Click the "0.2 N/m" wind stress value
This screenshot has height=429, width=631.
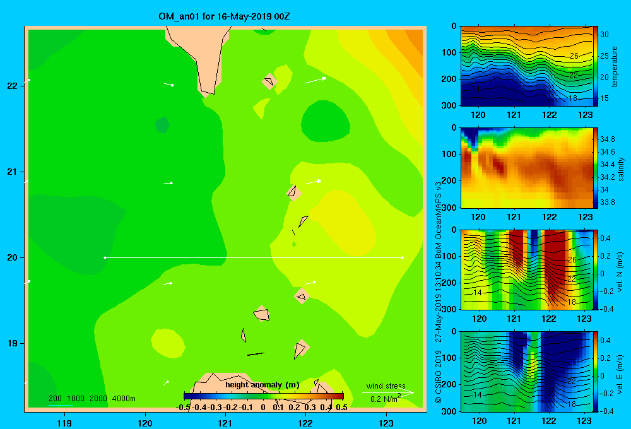tap(384, 399)
